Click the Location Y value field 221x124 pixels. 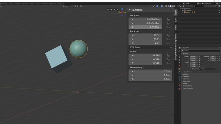click(x=145, y=23)
